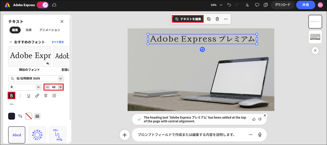Open the invite collaborators icon

247,5
